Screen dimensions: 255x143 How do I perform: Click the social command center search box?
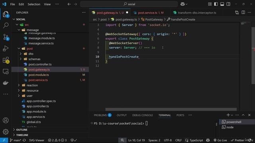tap(129, 4)
